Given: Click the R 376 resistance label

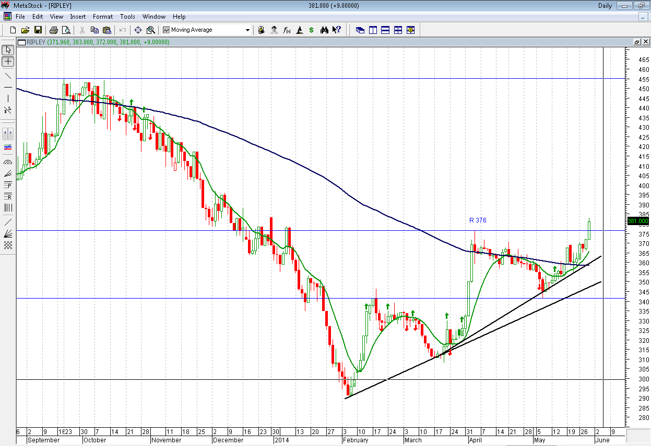Looking at the screenshot, I should pyautogui.click(x=478, y=220).
